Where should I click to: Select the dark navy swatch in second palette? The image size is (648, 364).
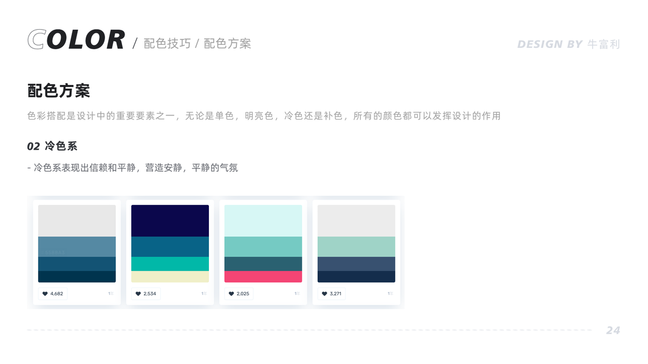170,221
